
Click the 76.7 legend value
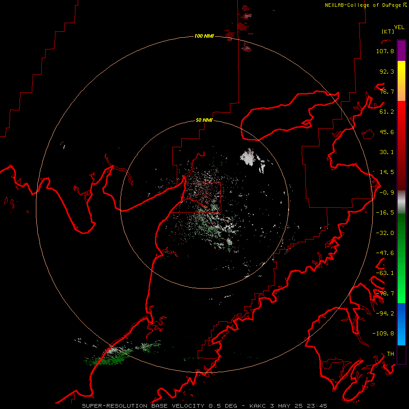pos(387,91)
